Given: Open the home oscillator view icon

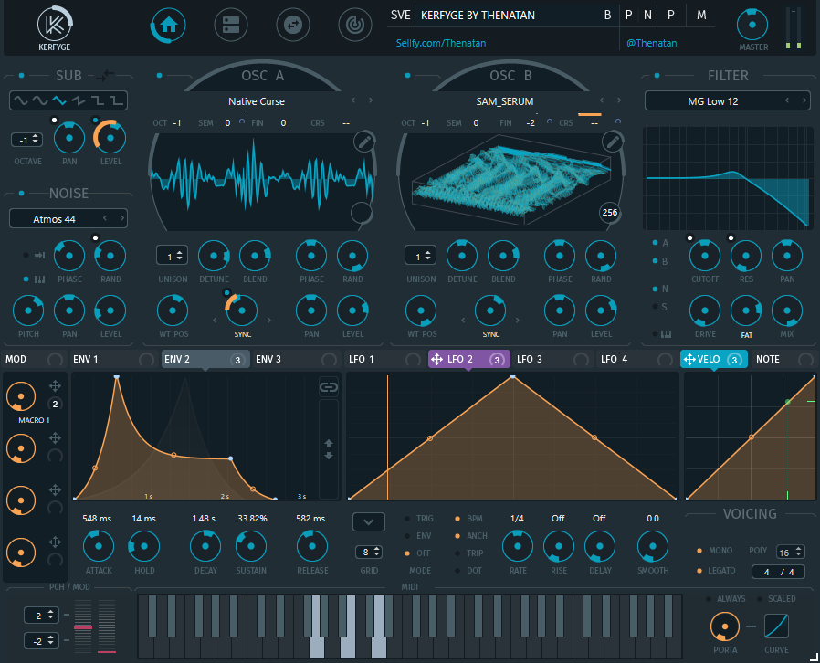Looking at the screenshot, I should pyautogui.click(x=168, y=25).
